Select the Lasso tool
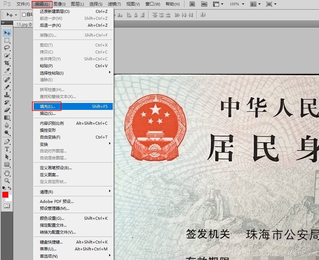Viewport: 319px width, 260px height. click(x=7, y=48)
